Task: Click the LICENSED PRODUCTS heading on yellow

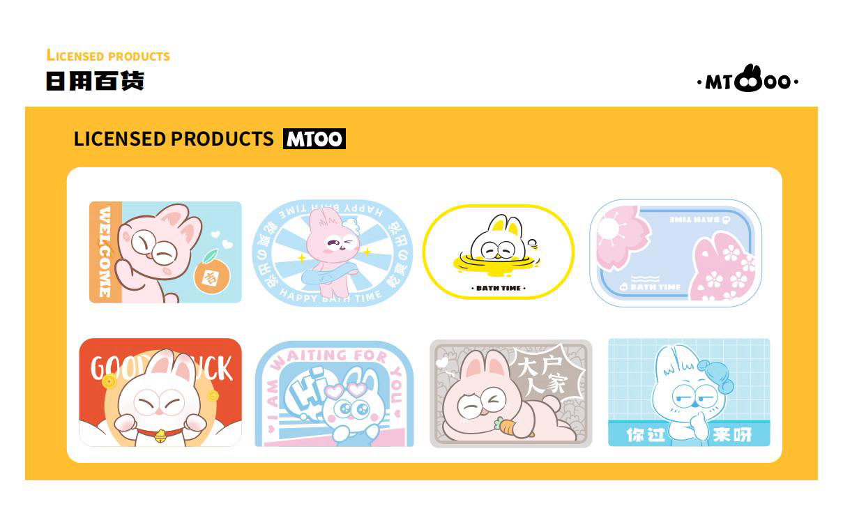Action: click(174, 139)
